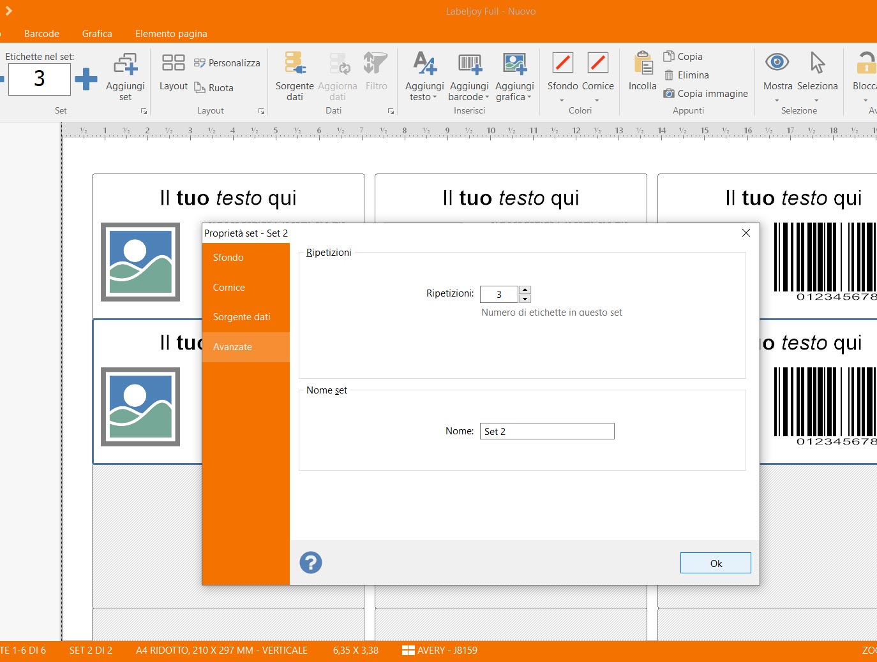877x662 pixels.
Task: Click Etichette nel set number box
Action: [39, 79]
